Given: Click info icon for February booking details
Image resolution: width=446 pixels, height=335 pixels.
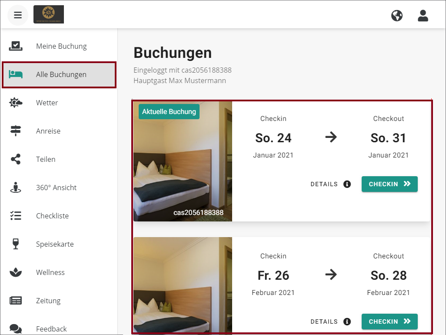Looking at the screenshot, I should (347, 322).
